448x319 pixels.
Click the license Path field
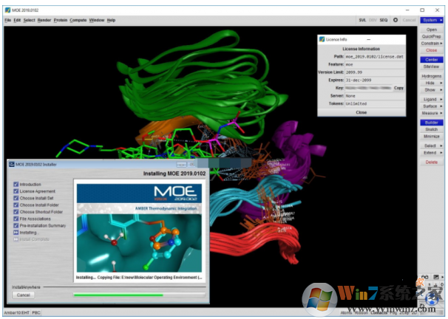375,57
